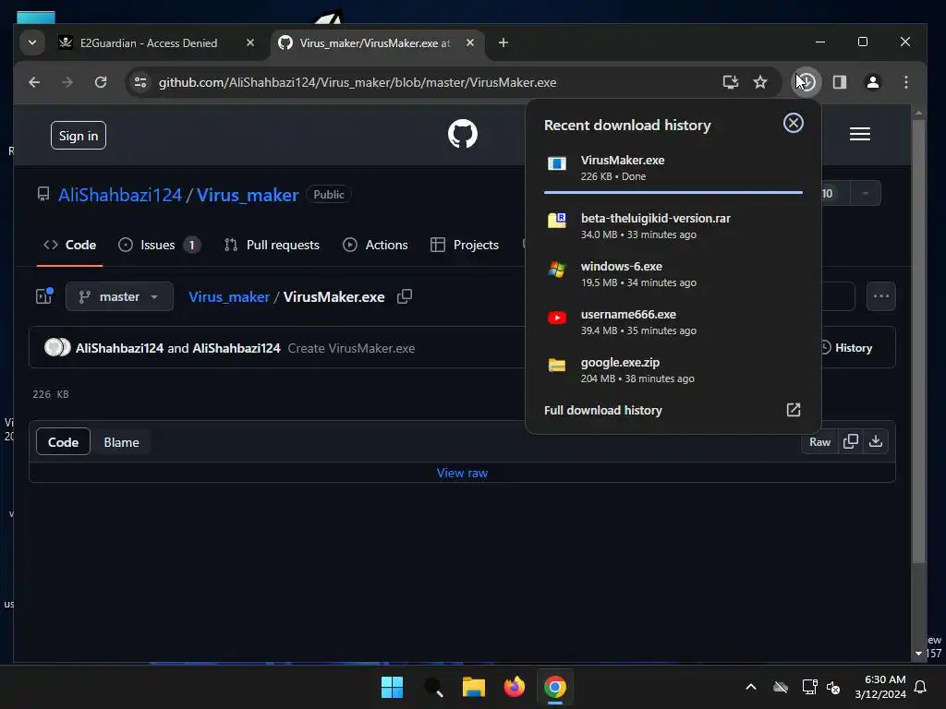The width and height of the screenshot is (946, 709).
Task: Click the muted volume tray icon
Action: (834, 687)
